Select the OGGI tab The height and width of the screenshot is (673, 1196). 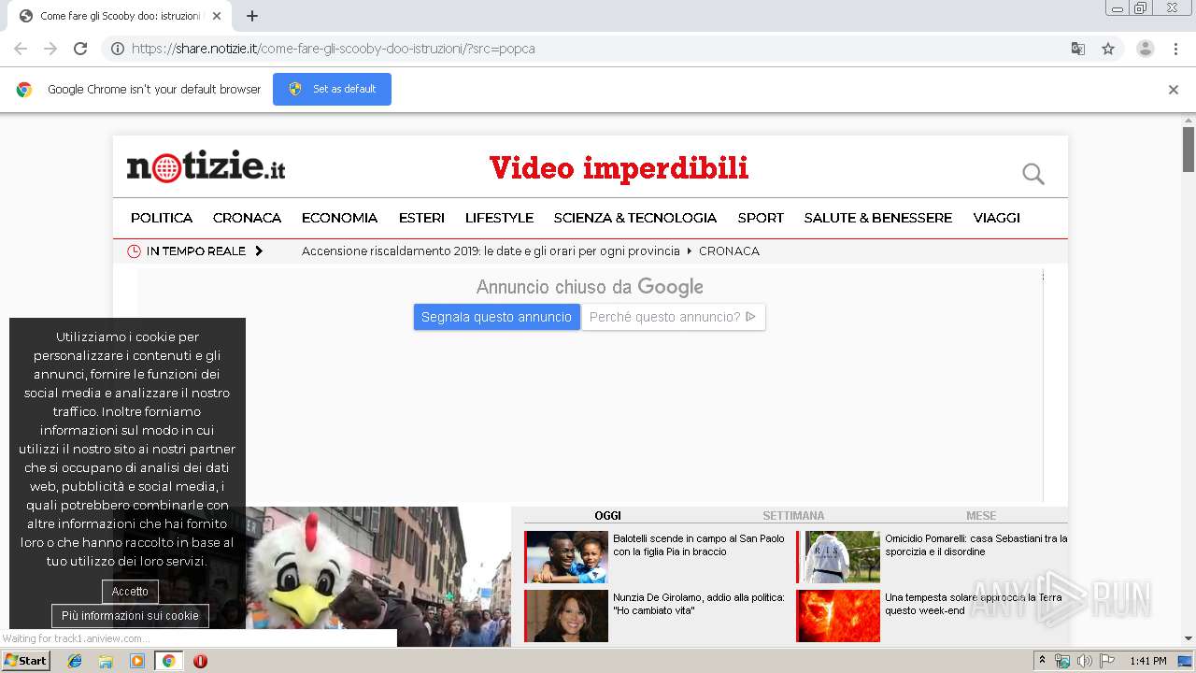pos(607,516)
